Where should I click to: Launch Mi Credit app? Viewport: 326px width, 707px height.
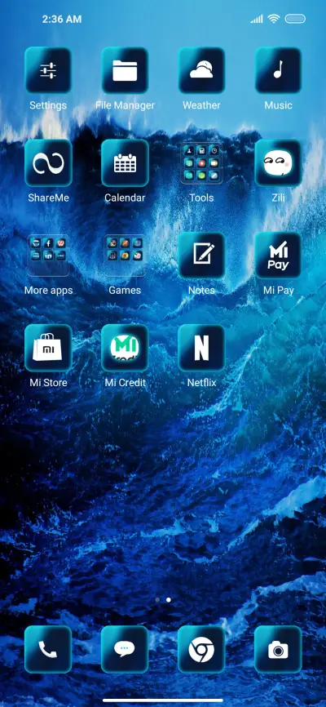pyautogui.click(x=125, y=348)
